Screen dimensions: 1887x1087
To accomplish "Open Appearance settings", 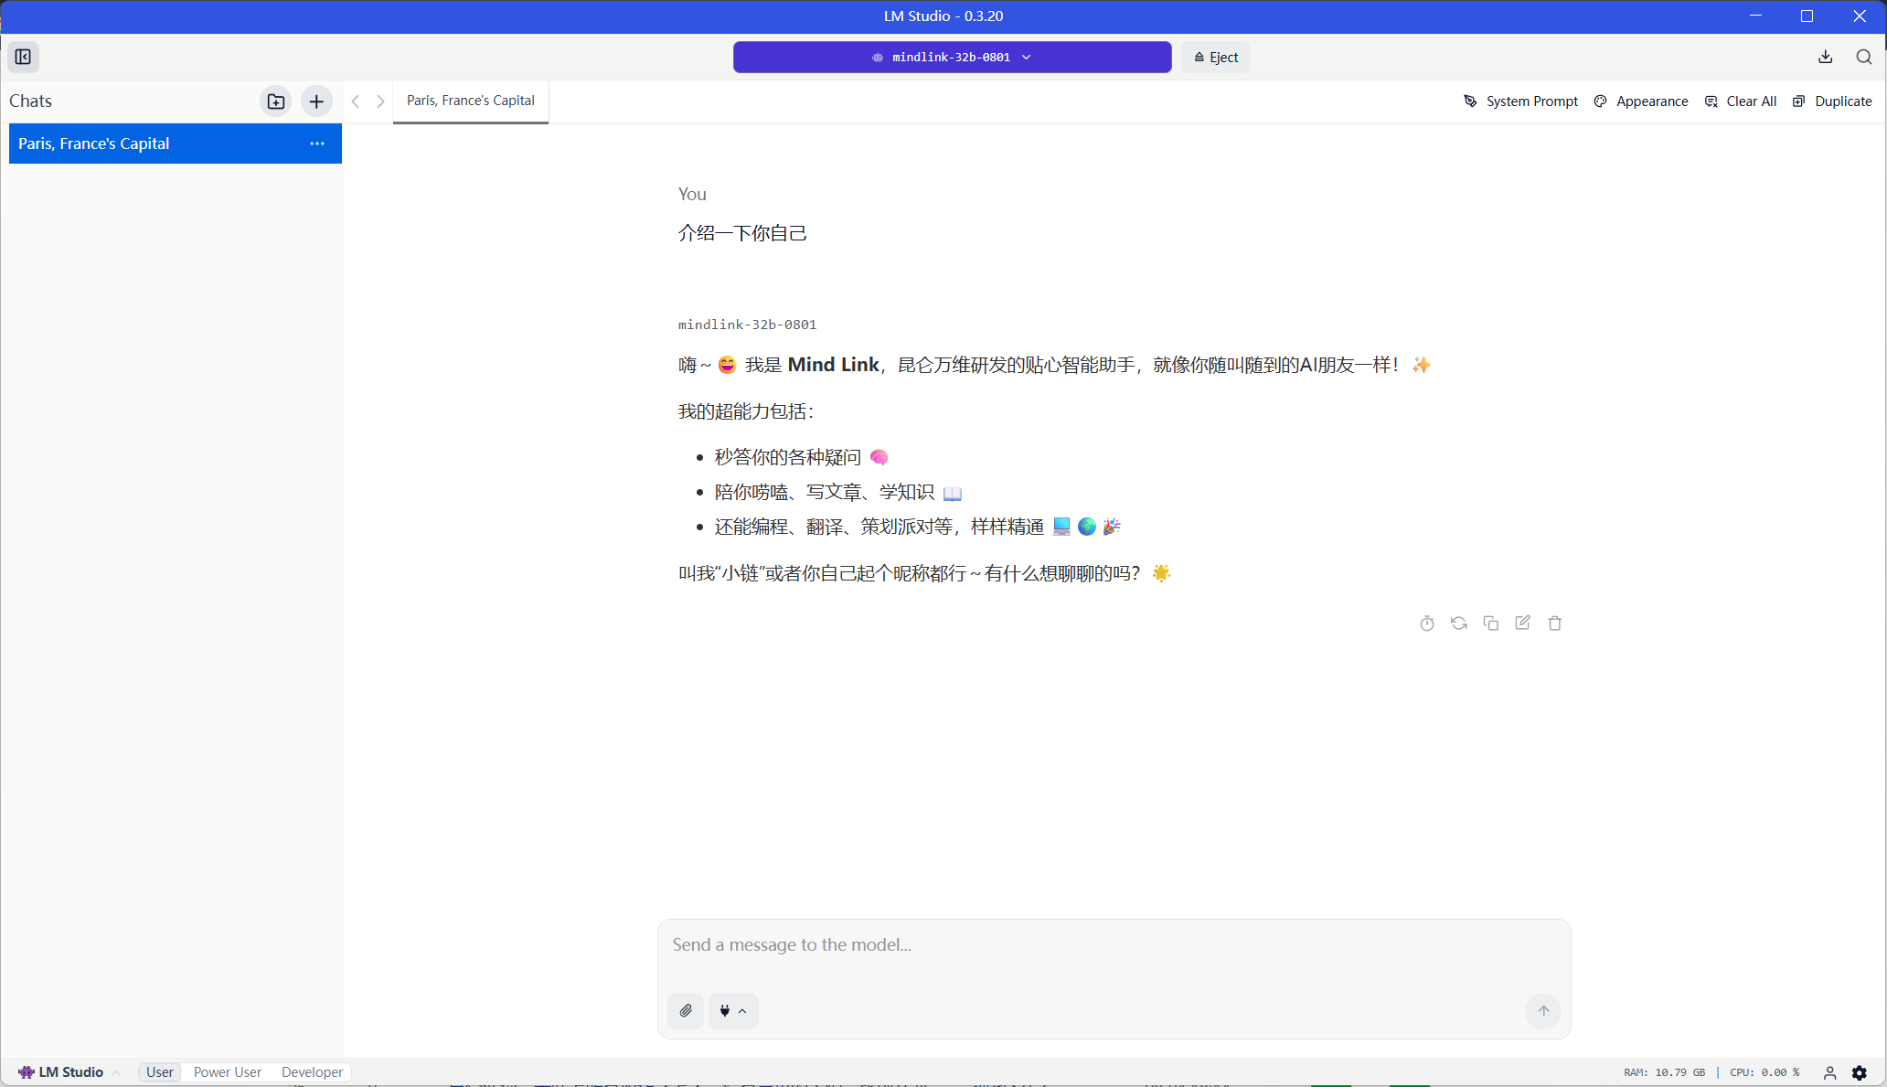I will pos(1641,101).
